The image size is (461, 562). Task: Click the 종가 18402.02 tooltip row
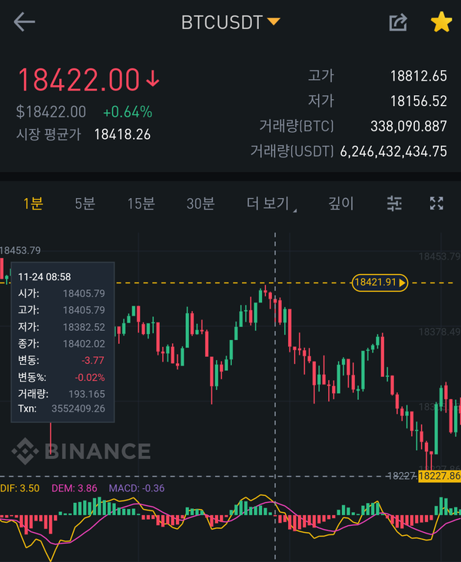(61, 344)
